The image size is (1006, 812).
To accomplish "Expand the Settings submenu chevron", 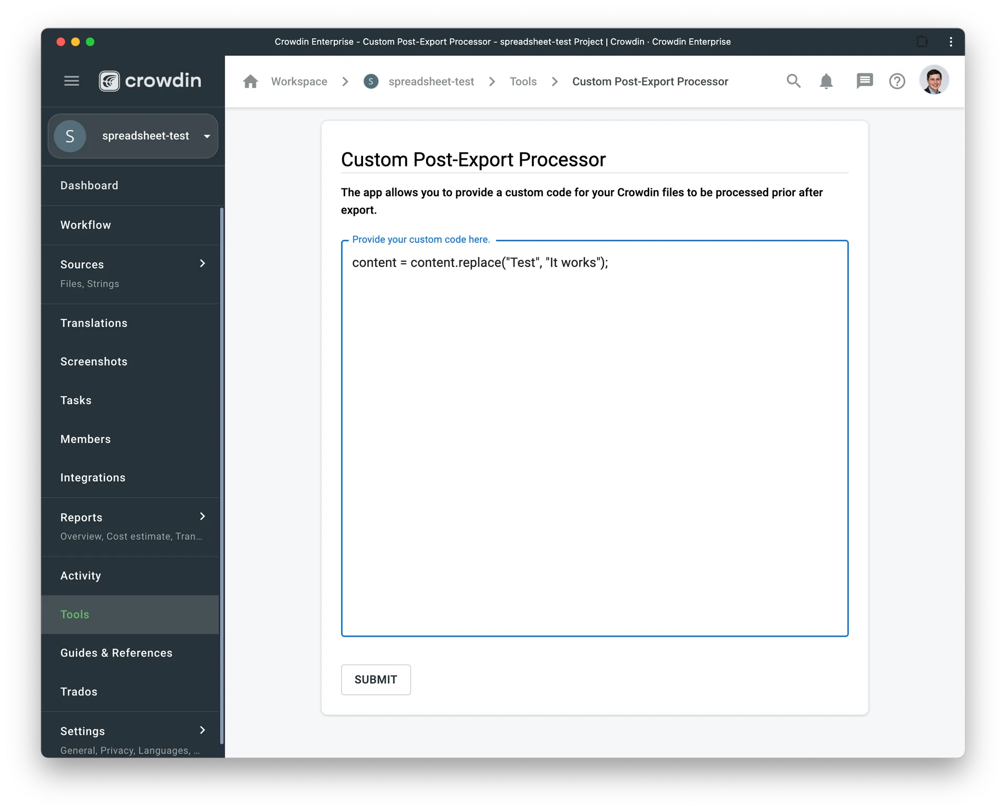I will (x=203, y=730).
